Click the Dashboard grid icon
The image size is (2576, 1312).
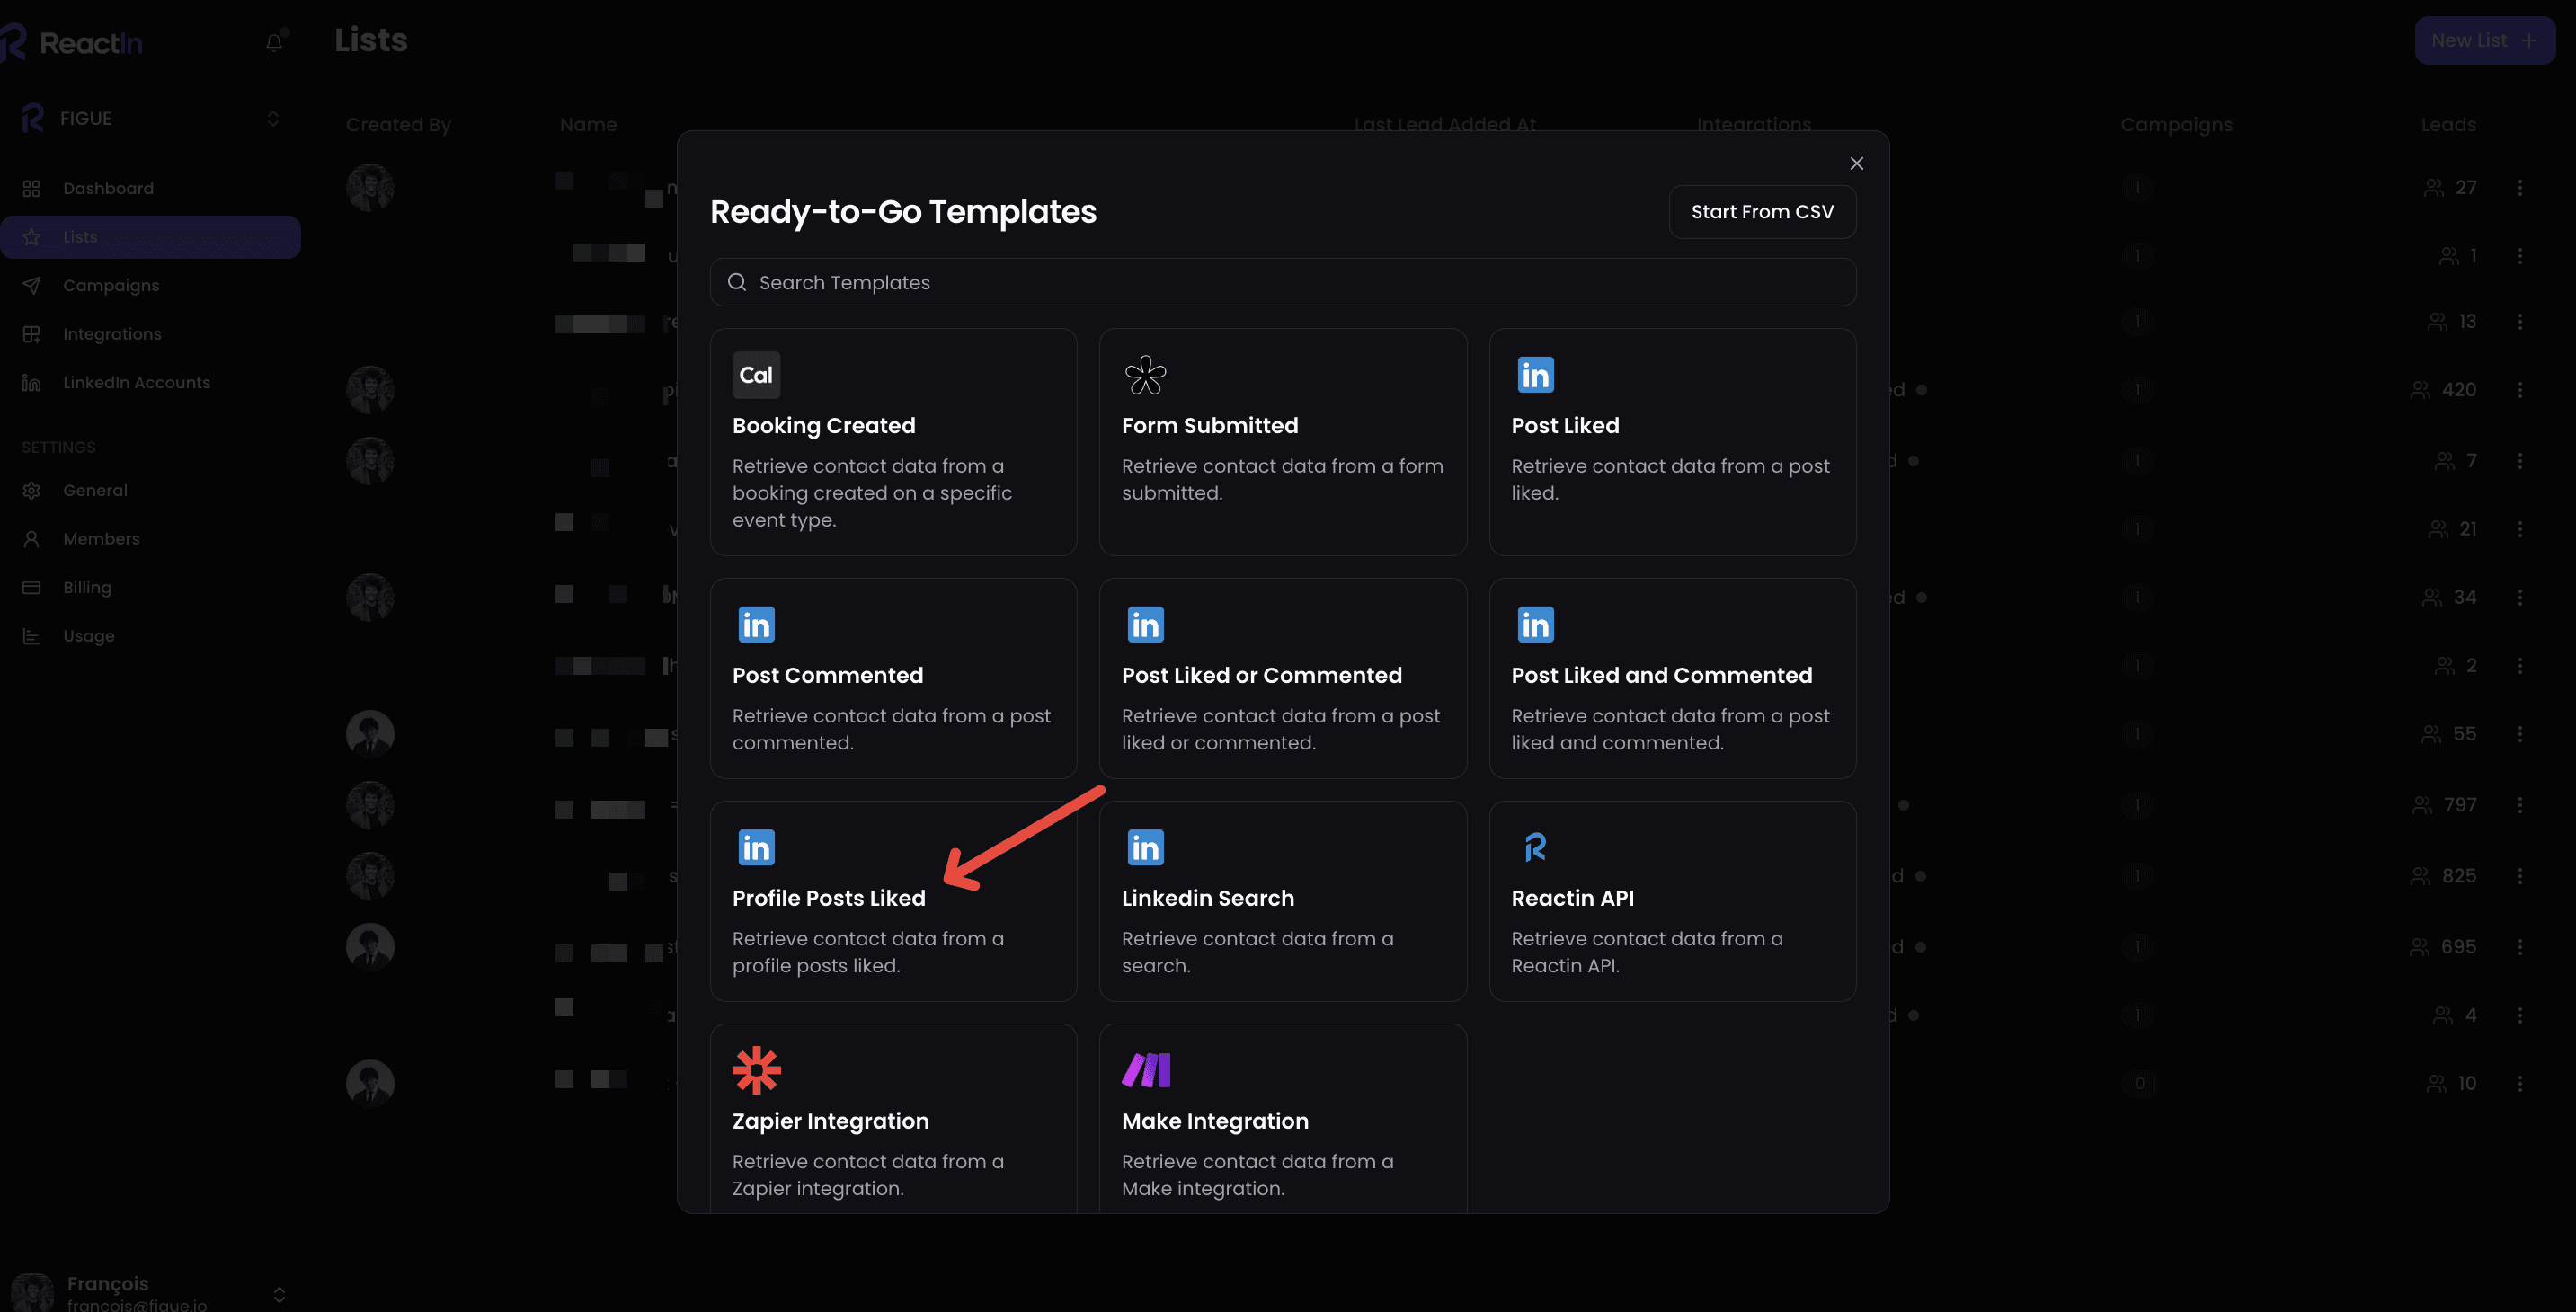(31, 189)
